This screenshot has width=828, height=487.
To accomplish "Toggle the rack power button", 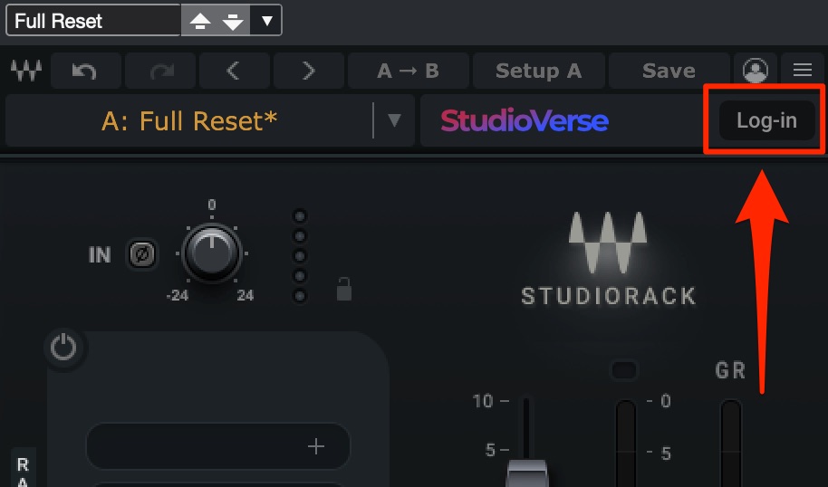I will pyautogui.click(x=63, y=349).
